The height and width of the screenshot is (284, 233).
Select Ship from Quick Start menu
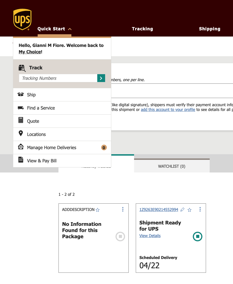62,95
